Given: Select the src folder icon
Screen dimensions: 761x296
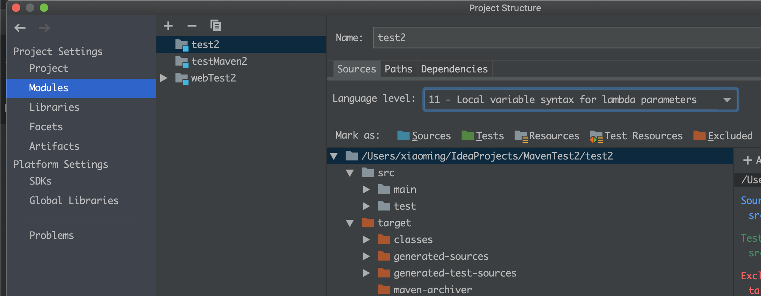Looking at the screenshot, I should click(368, 172).
